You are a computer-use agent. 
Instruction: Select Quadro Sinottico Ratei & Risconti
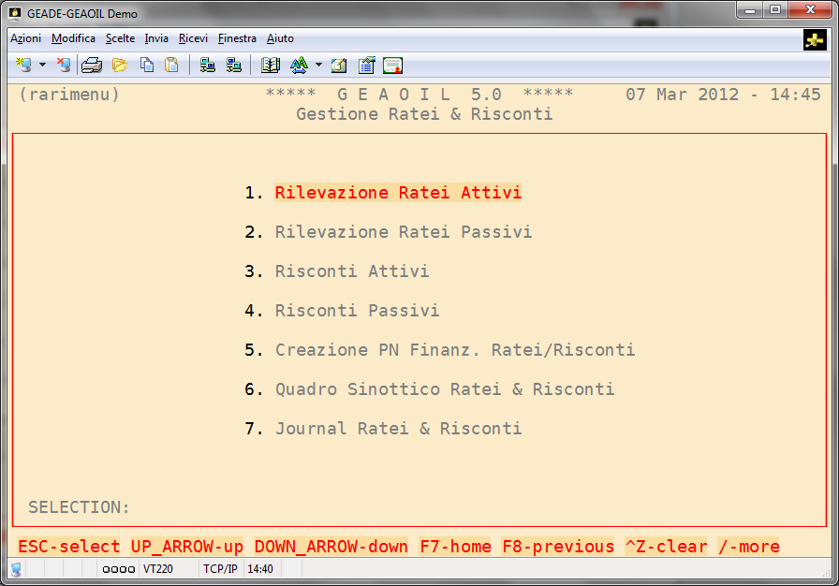(445, 389)
